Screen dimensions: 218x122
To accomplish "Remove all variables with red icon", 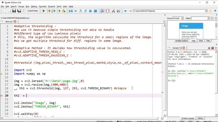I will (213, 48).
